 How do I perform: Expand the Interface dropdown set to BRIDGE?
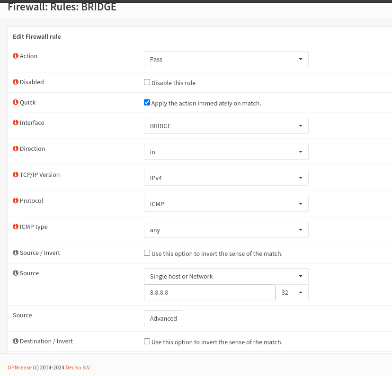[226, 126]
